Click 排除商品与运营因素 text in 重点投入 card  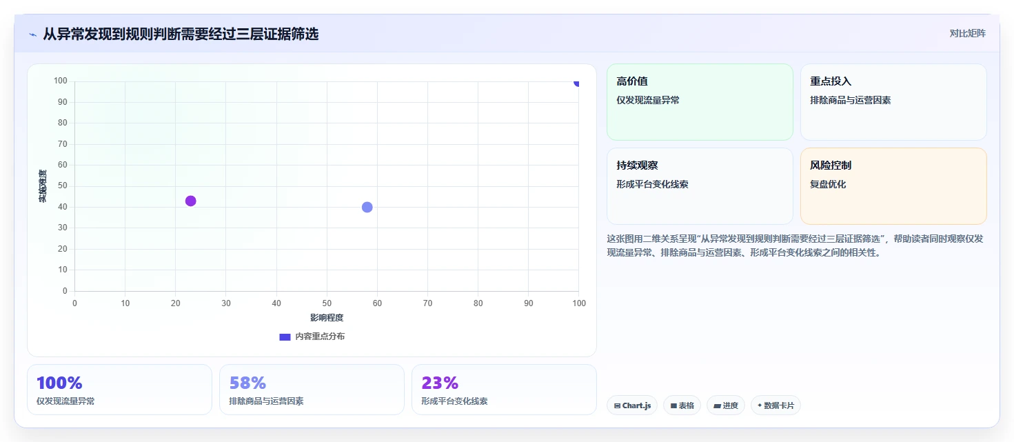click(x=851, y=100)
